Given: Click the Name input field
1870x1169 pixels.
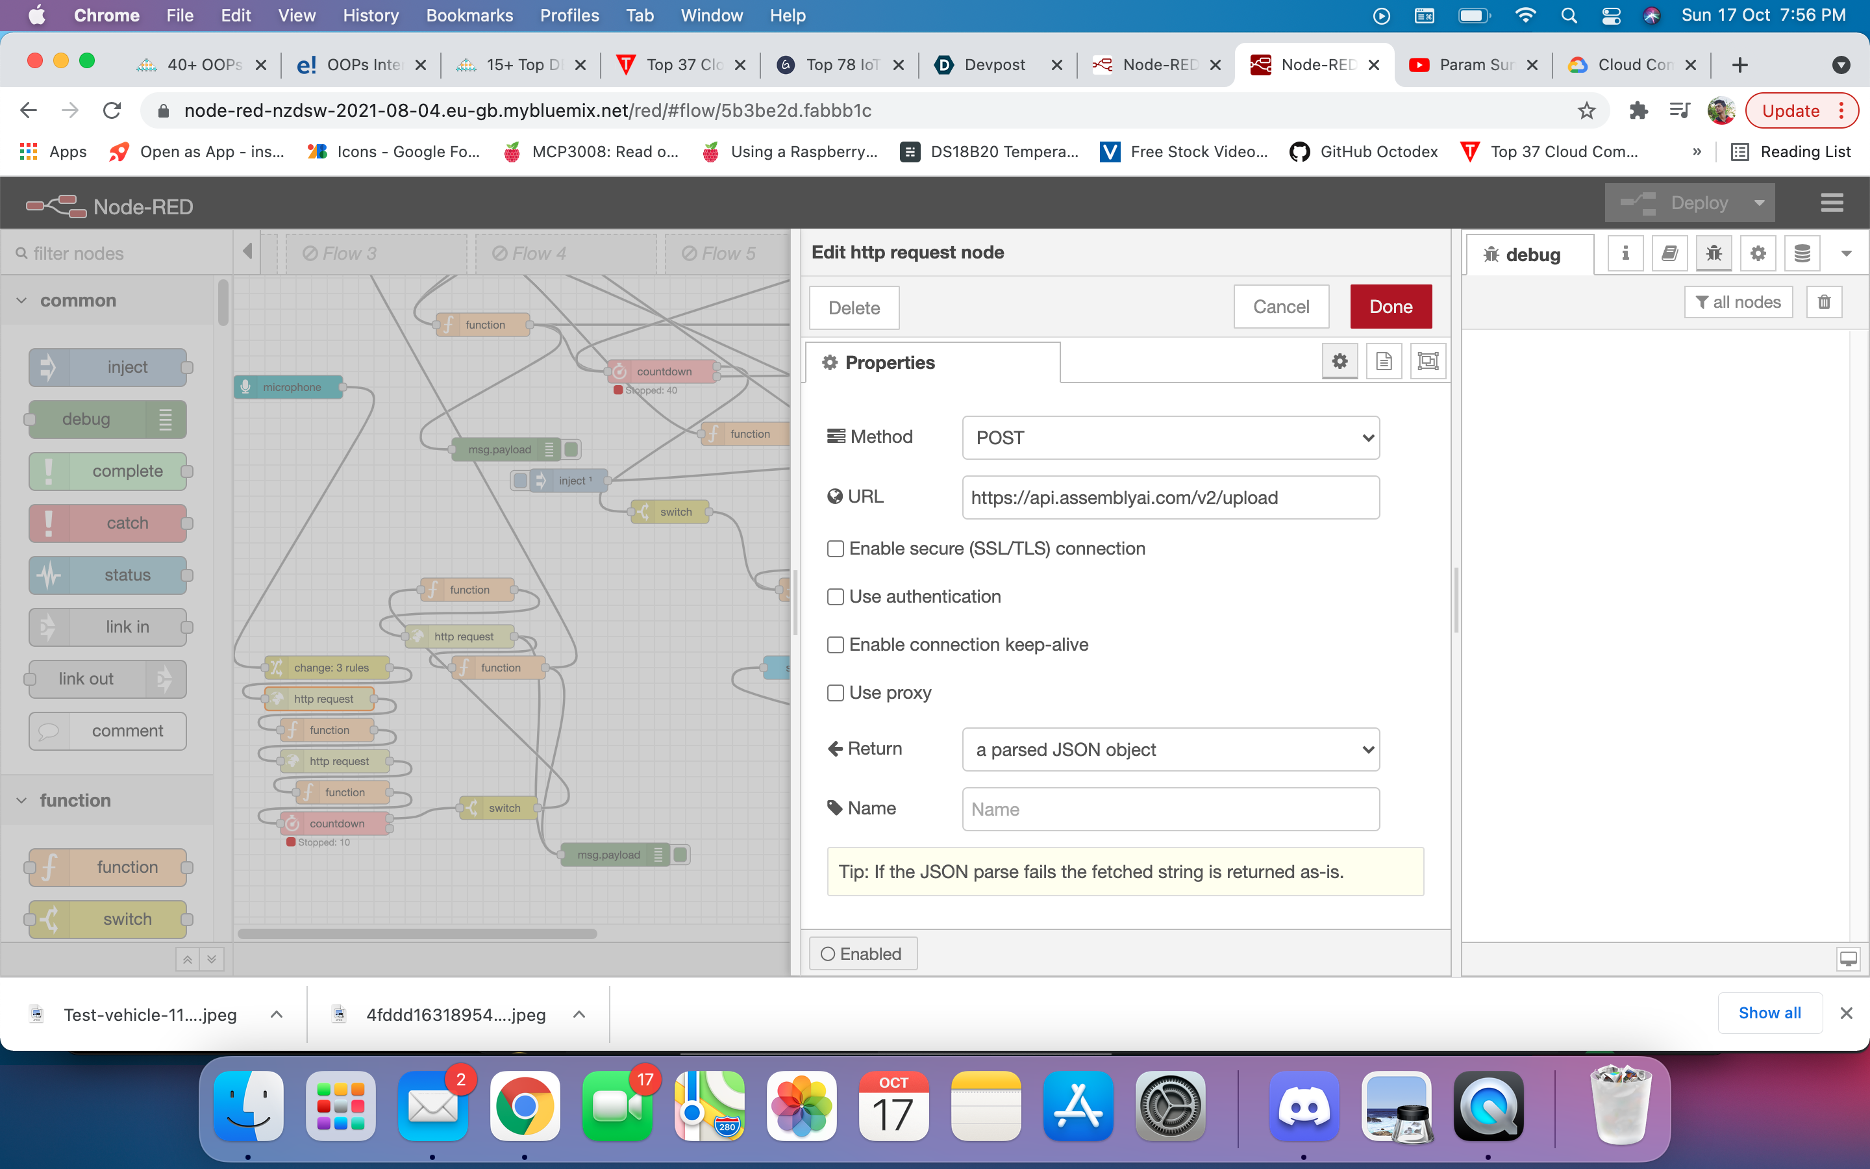Looking at the screenshot, I should tap(1170, 809).
